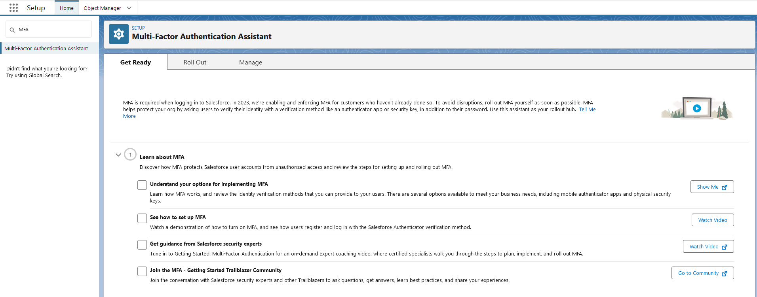Click the Setup app name label
This screenshot has height=297, width=757.
(36, 8)
